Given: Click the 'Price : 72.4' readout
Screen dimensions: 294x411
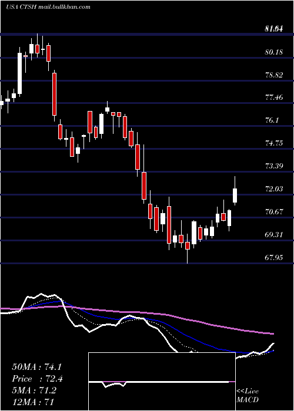Looking at the screenshot, I should (37, 379).
